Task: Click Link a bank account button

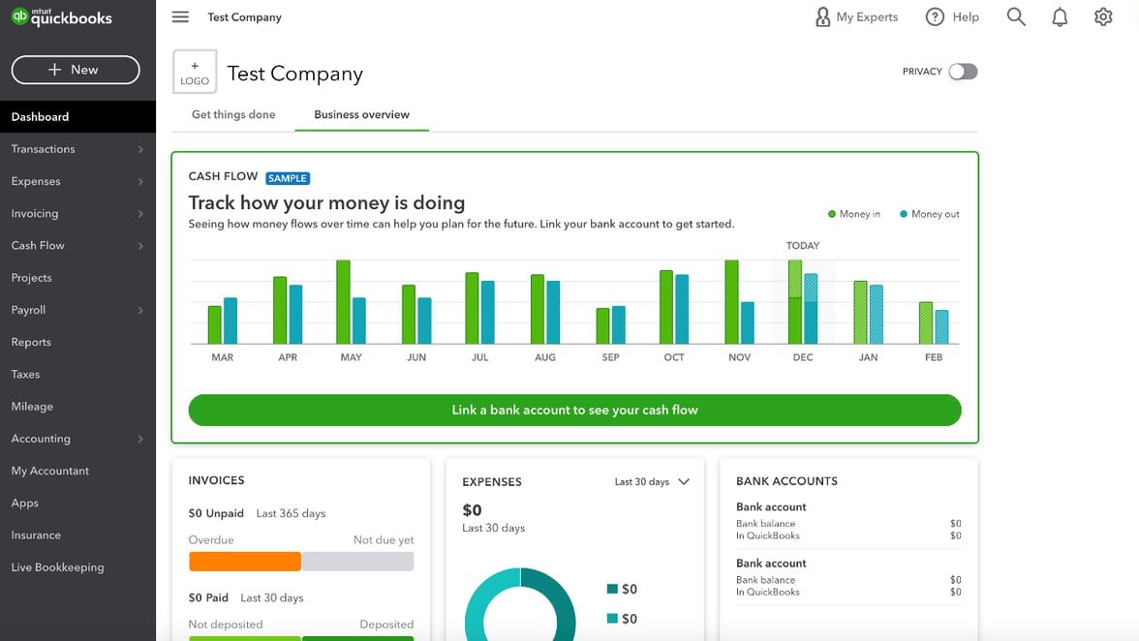Action: click(574, 411)
